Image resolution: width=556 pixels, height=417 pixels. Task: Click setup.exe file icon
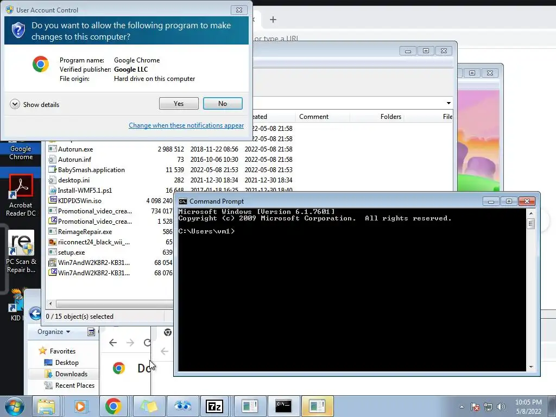[x=53, y=252]
